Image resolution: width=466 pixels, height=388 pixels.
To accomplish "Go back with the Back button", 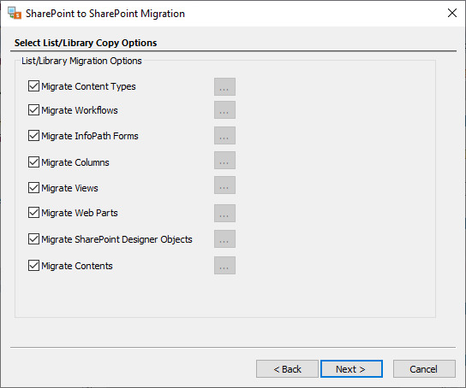I will (287, 369).
